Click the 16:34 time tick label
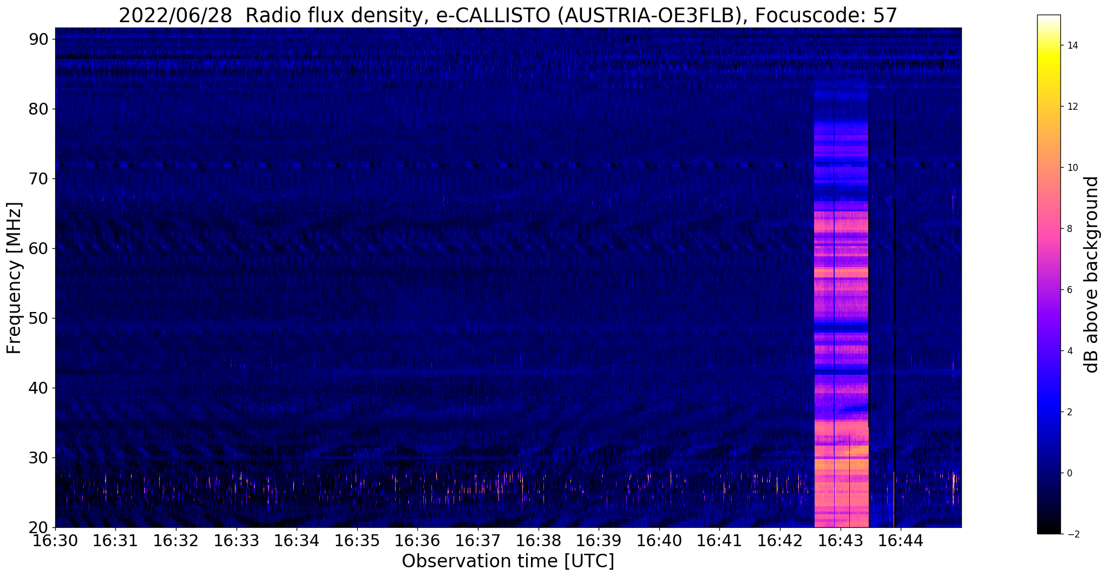 [297, 541]
